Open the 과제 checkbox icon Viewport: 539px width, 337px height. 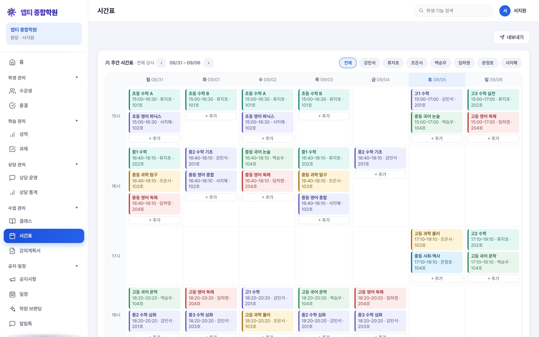tap(12, 149)
